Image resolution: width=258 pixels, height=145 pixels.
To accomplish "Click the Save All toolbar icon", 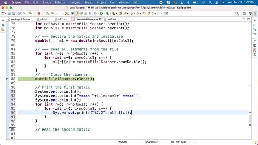I will pos(13,14).
